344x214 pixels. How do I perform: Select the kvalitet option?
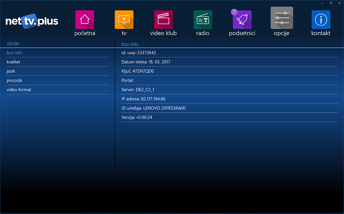point(57,62)
